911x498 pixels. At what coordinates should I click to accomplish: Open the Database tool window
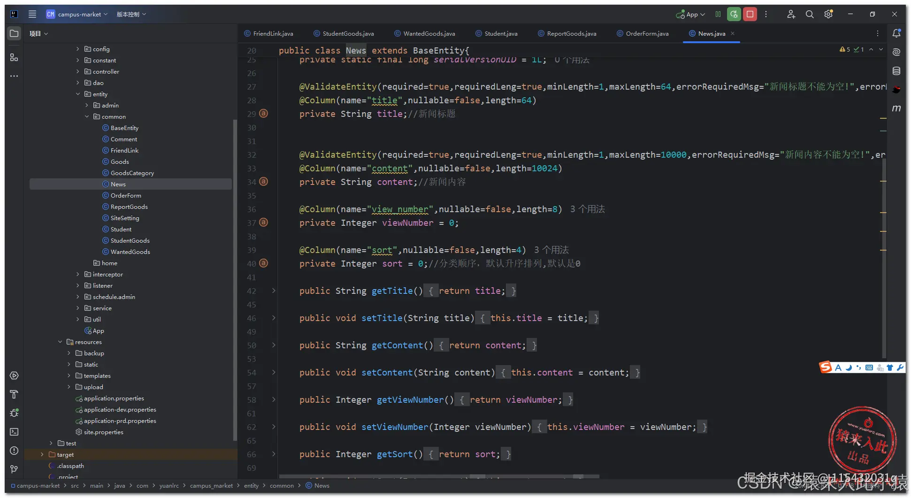[x=896, y=71]
